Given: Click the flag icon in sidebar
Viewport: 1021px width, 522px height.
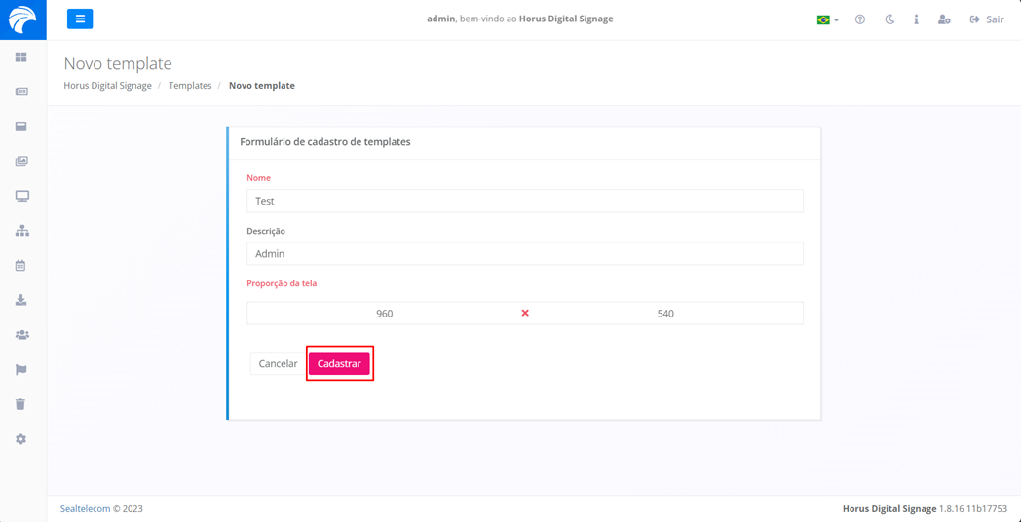Looking at the screenshot, I should coord(21,370).
